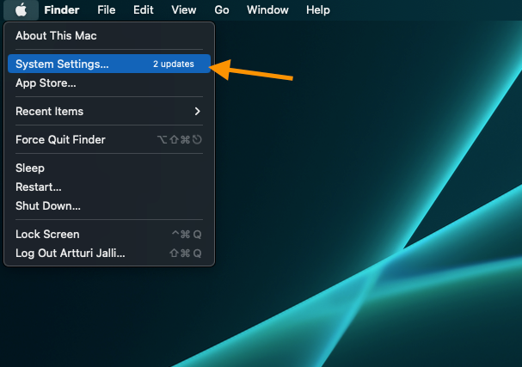Screen dimensions: 522x367
Task: Open App Store from Apple menu
Action: [109, 83]
